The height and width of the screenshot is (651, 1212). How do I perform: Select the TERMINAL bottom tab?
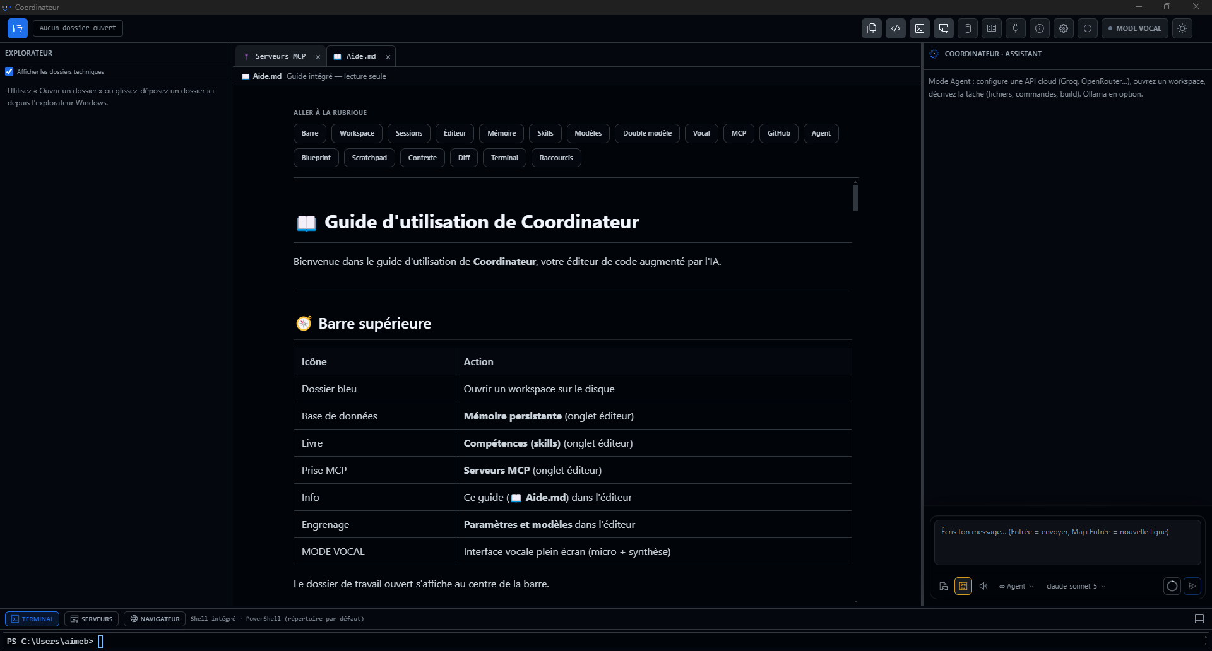click(x=32, y=619)
